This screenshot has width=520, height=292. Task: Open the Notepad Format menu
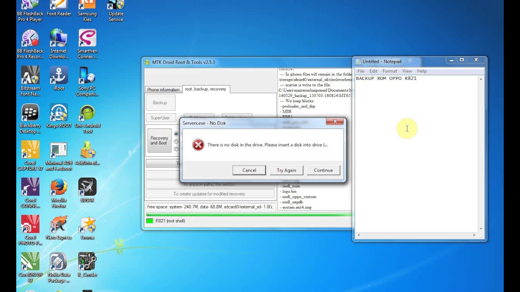[390, 71]
